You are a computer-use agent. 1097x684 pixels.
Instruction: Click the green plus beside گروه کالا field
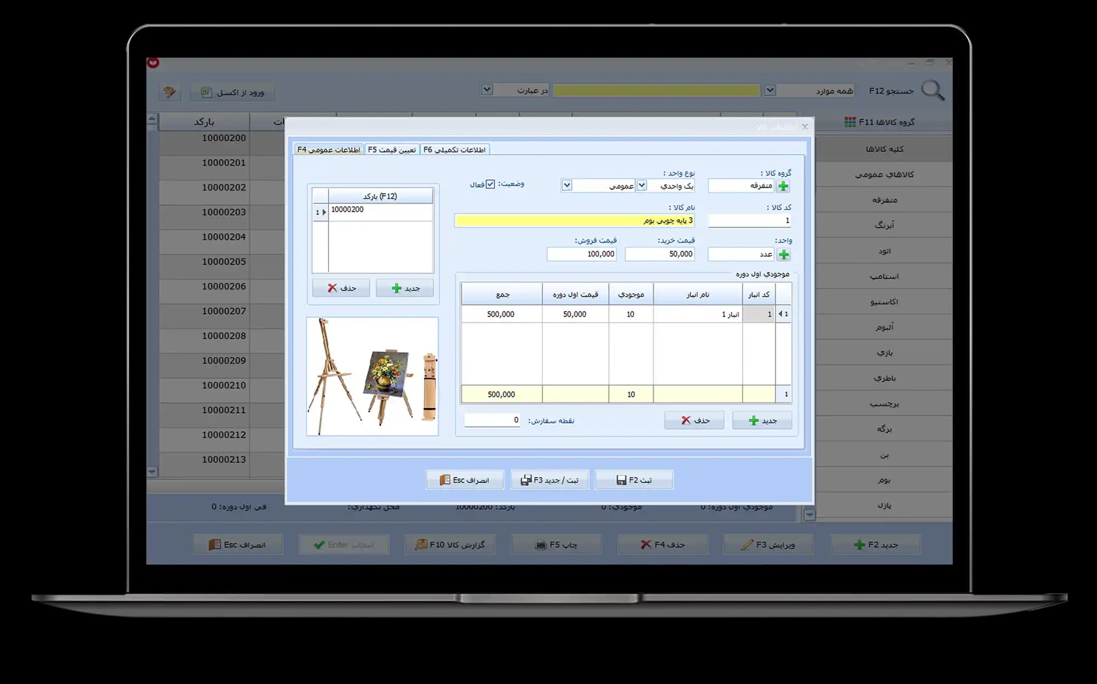[783, 186]
